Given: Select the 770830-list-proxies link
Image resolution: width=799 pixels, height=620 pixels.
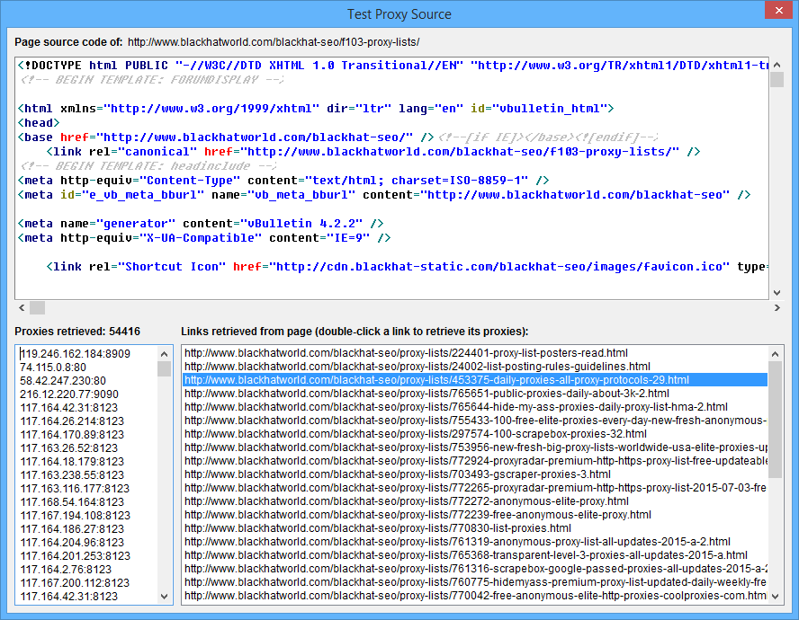Looking at the screenshot, I should [475, 528].
